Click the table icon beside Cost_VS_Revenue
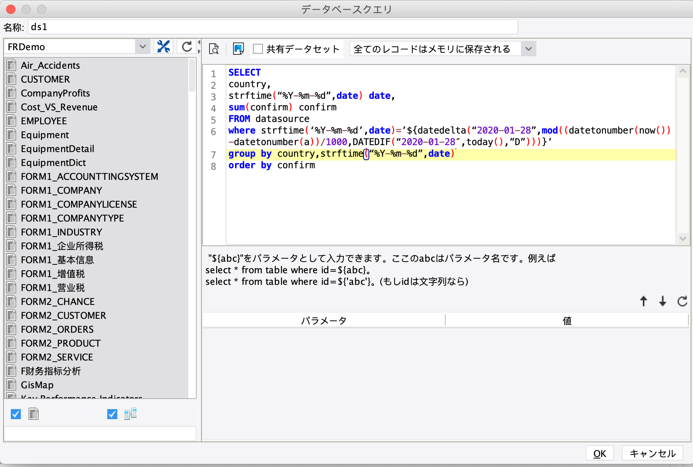 coord(12,107)
